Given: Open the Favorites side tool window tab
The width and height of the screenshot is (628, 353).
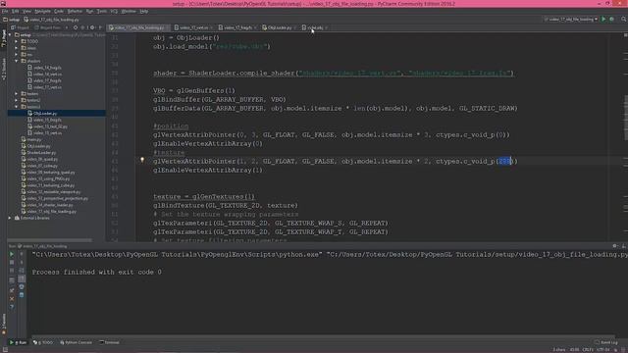Looking at the screenshot, I should (x=4, y=324).
